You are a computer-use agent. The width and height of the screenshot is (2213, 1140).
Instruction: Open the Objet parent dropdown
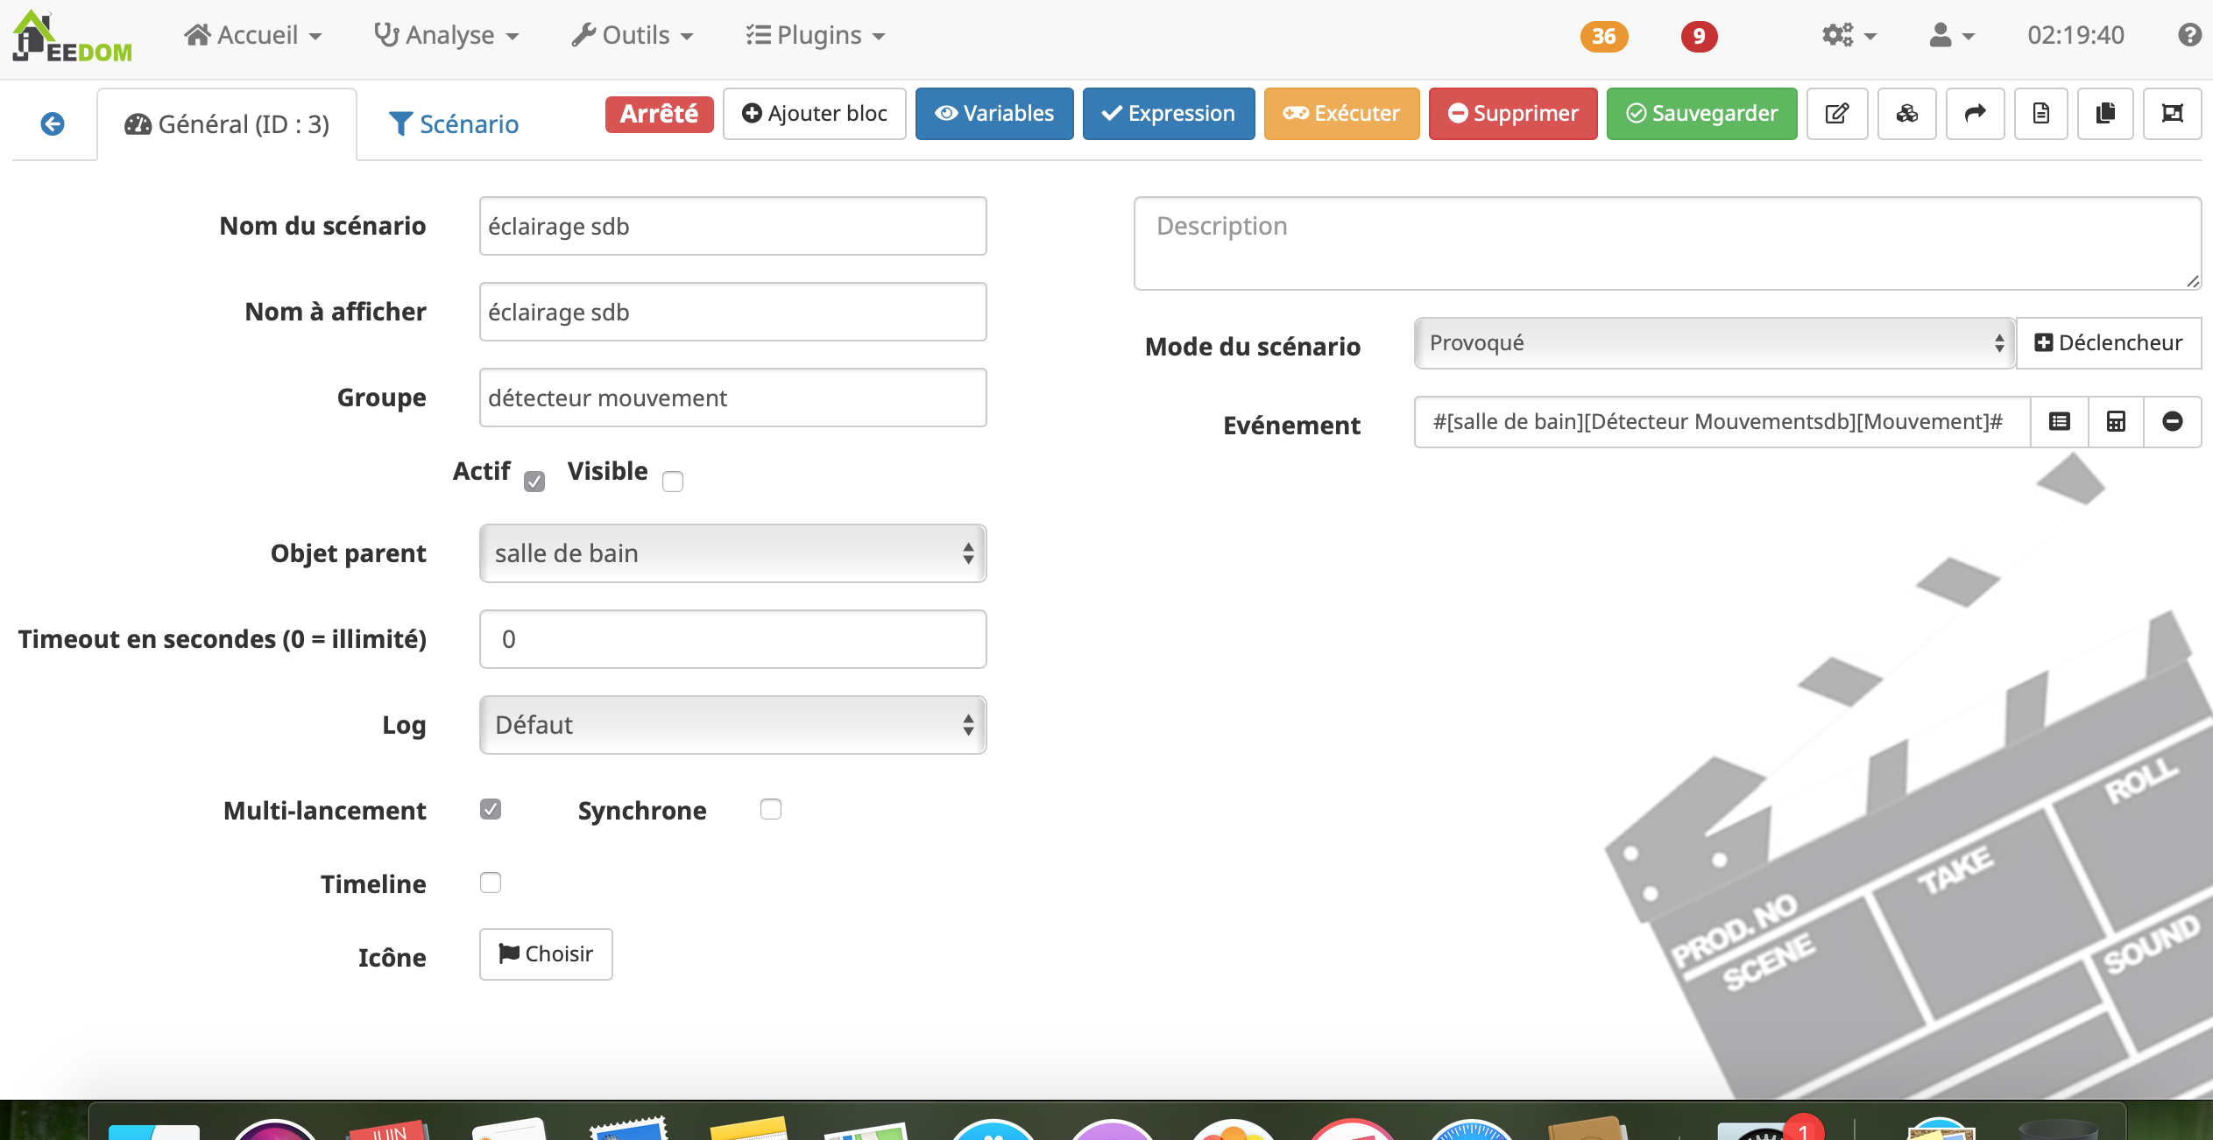click(x=732, y=553)
